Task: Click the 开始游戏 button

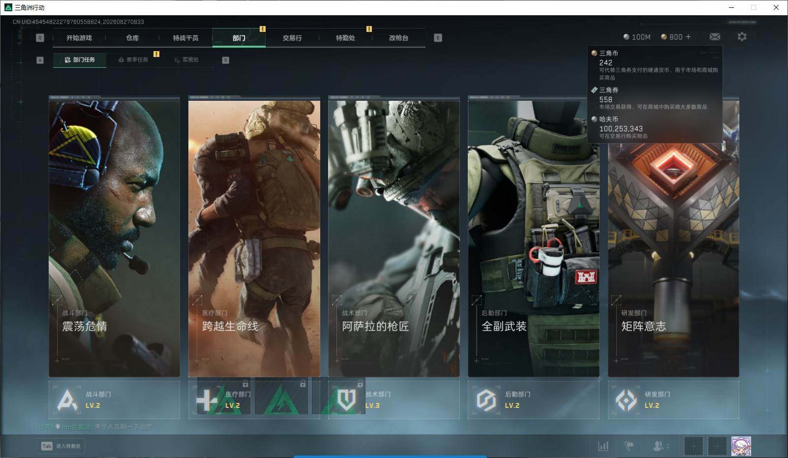Action: tap(79, 38)
